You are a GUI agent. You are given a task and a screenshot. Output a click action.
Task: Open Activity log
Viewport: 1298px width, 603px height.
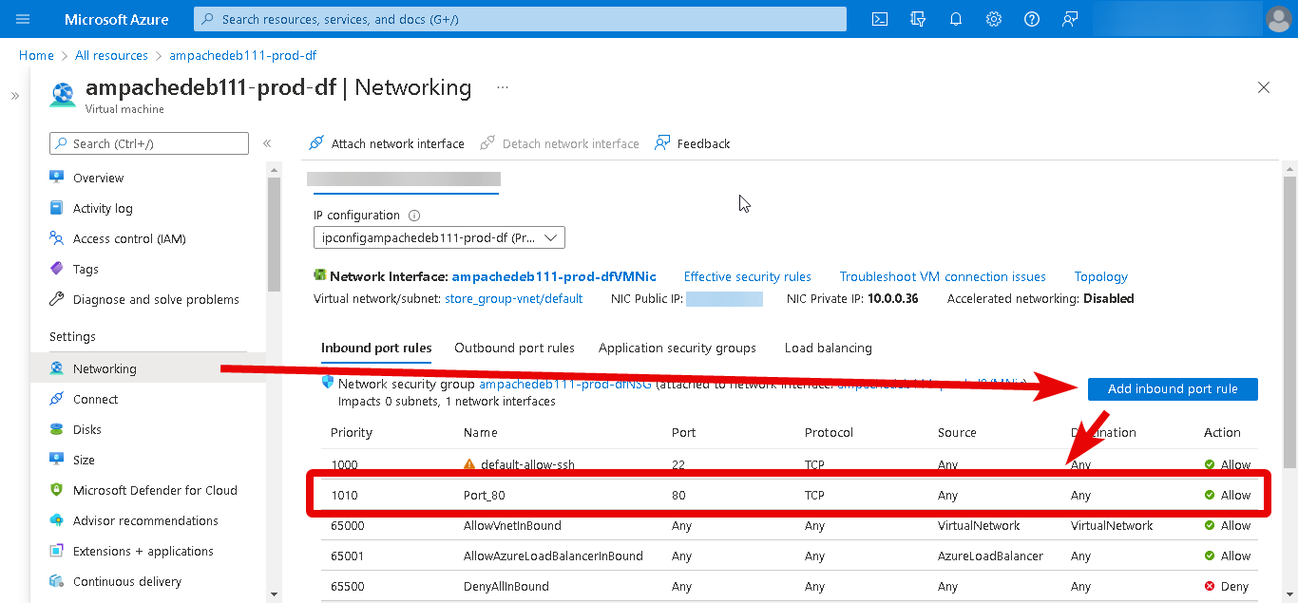103,208
